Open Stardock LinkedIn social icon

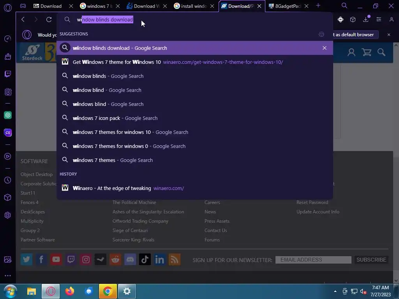(x=159, y=260)
